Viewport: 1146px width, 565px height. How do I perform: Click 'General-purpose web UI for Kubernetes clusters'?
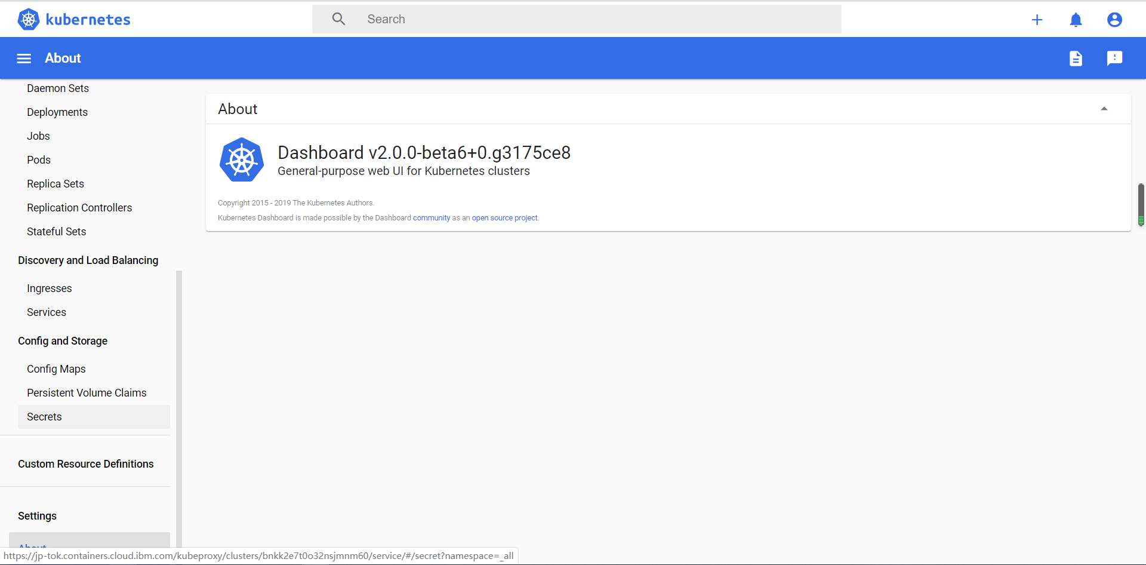pos(403,171)
